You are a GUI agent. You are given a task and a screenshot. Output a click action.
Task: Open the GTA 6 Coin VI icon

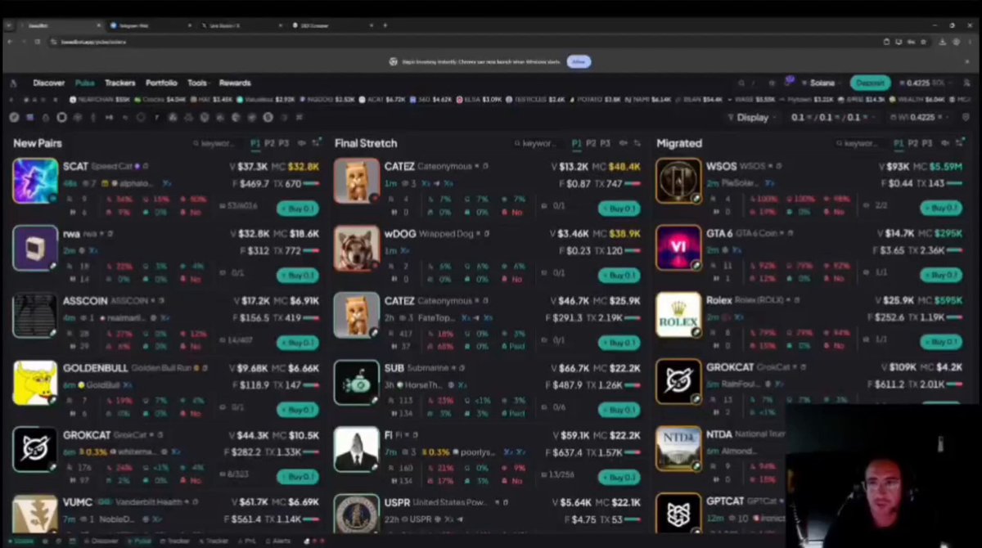click(678, 248)
